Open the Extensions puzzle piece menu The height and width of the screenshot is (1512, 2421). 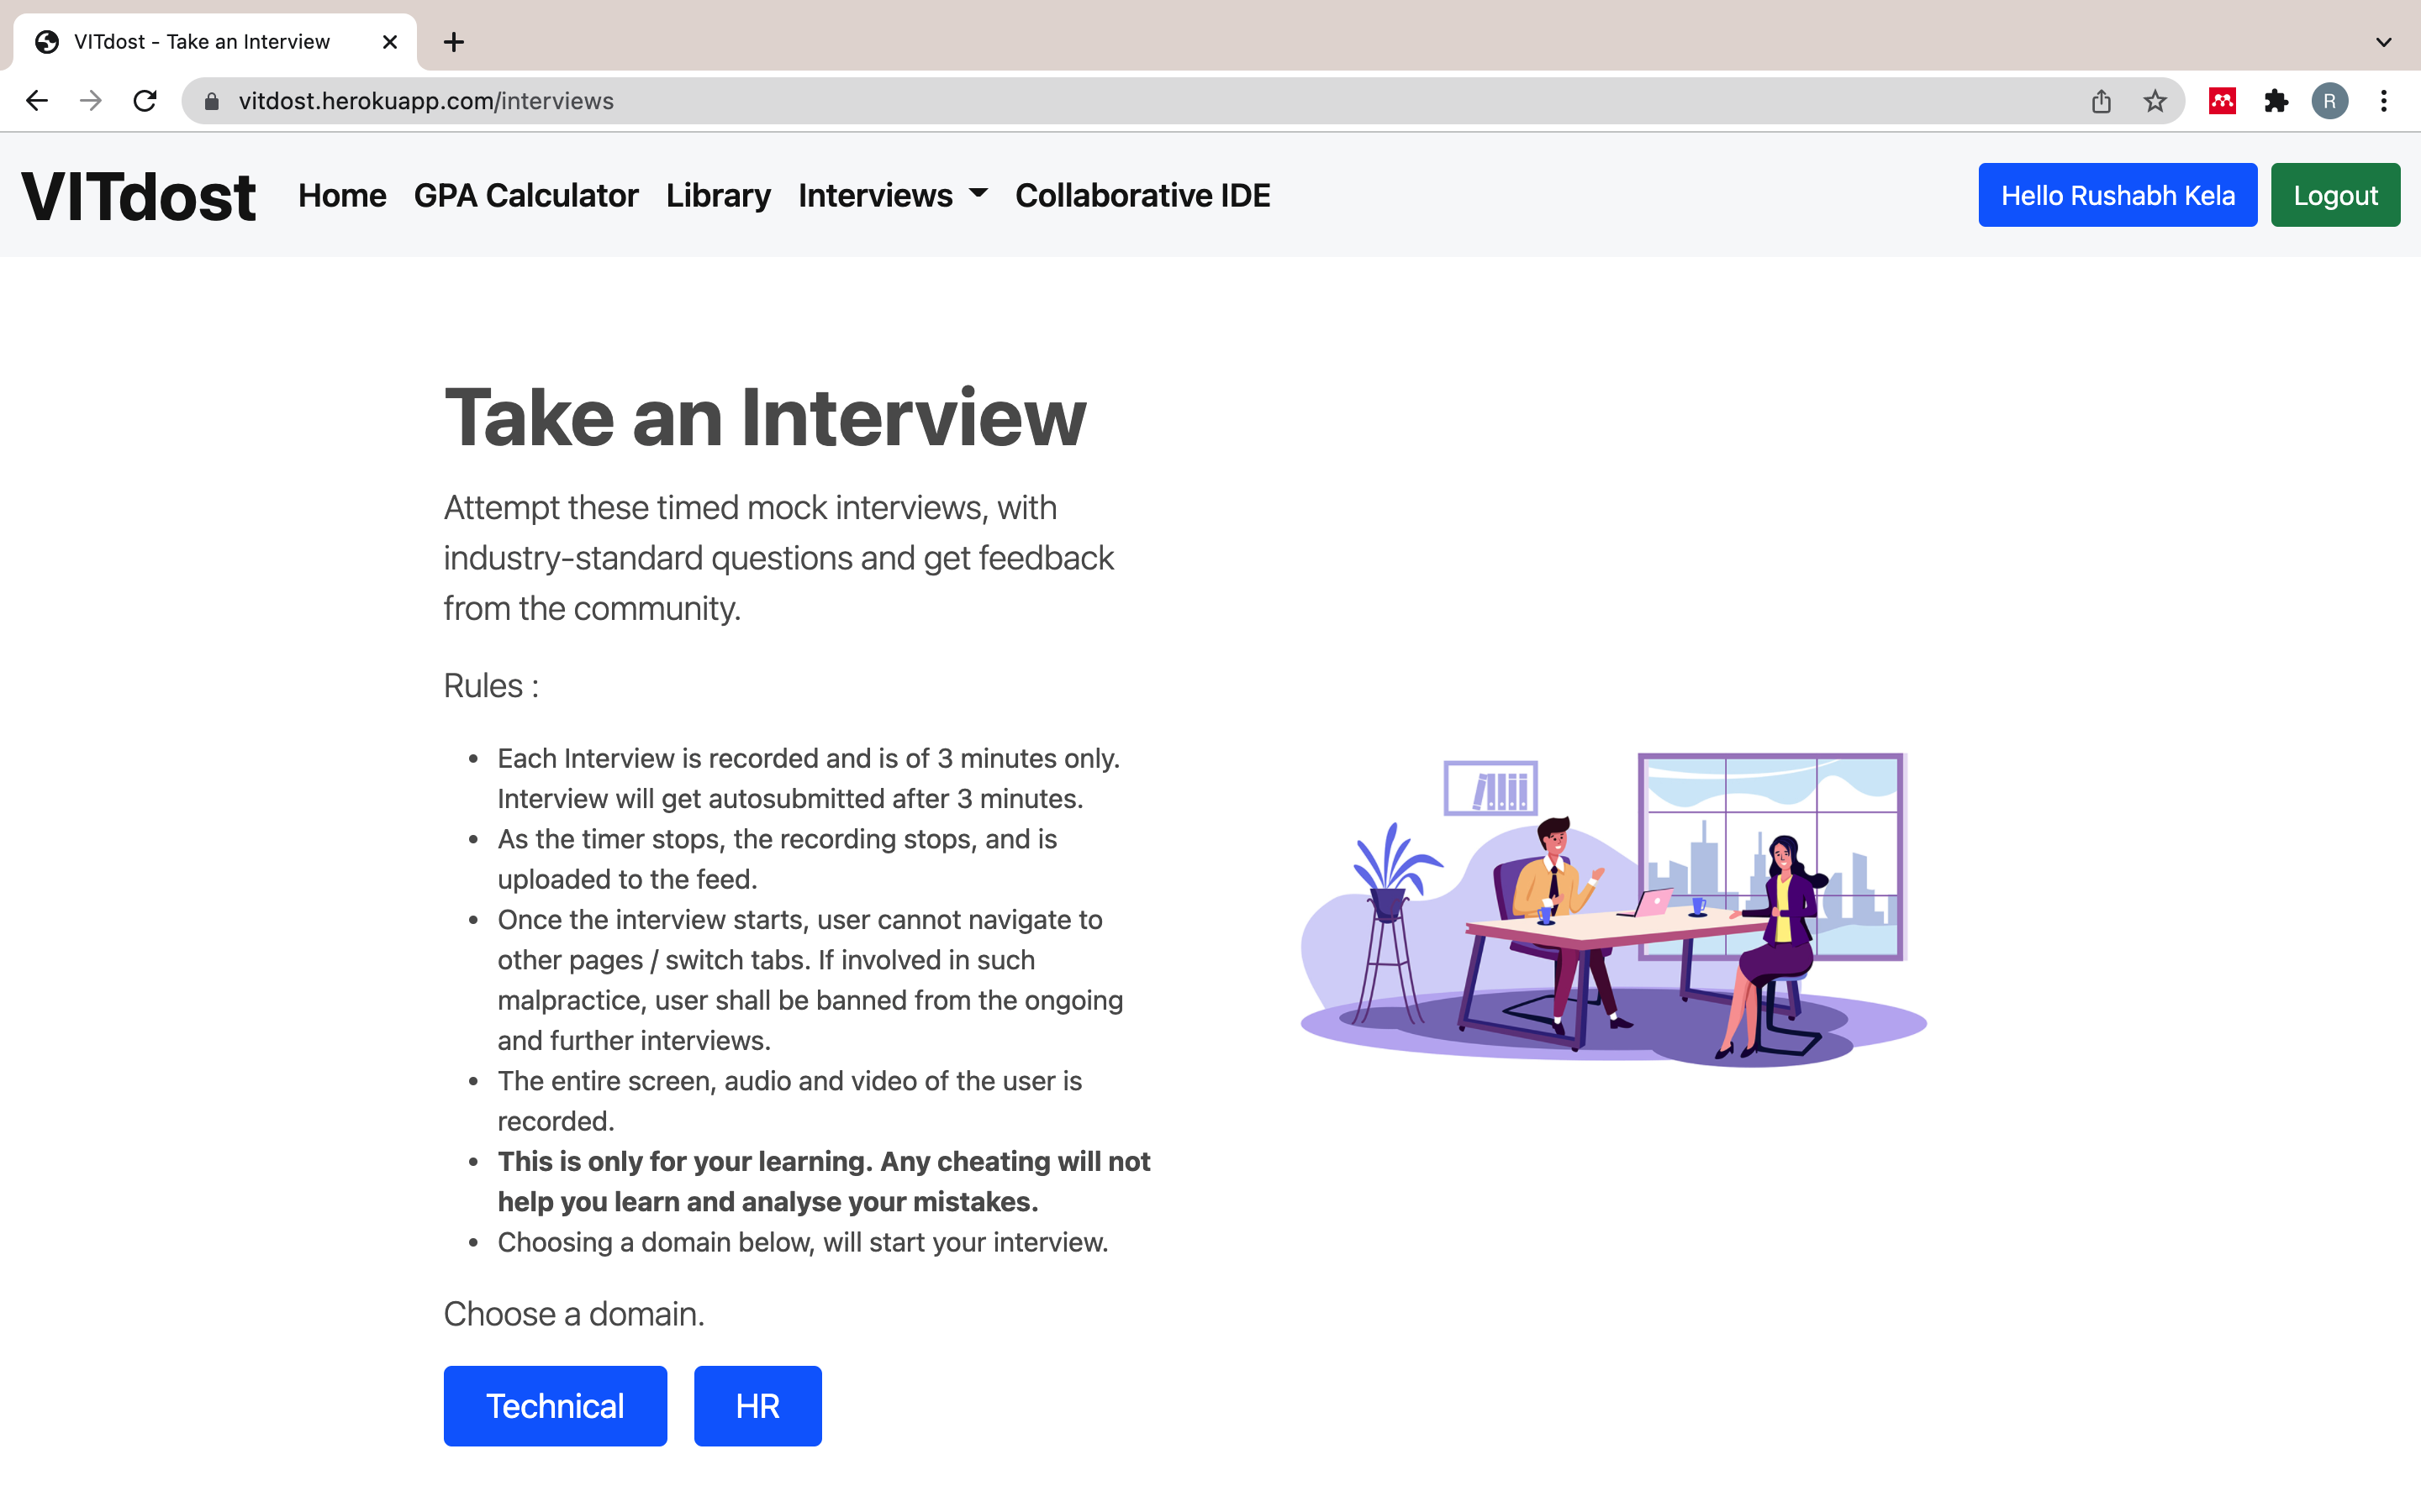pos(2276,101)
